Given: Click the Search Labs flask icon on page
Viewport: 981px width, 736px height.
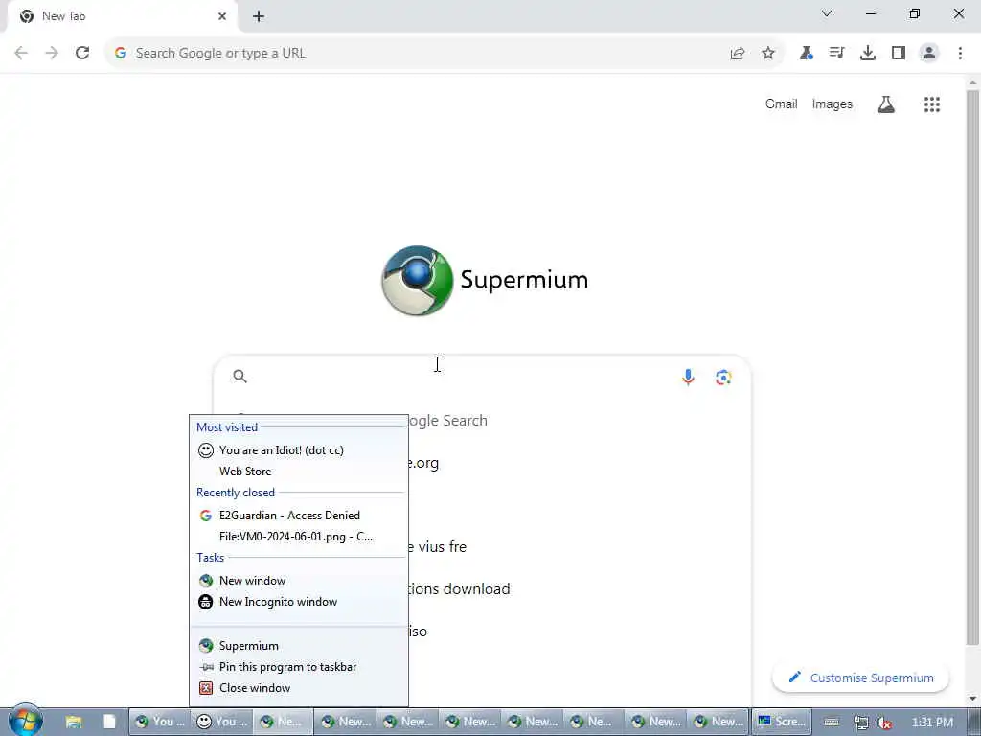Looking at the screenshot, I should pyautogui.click(x=885, y=104).
